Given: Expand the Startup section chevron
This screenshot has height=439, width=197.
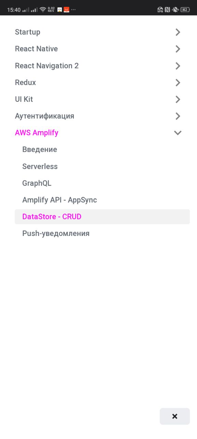Looking at the screenshot, I should click(178, 32).
